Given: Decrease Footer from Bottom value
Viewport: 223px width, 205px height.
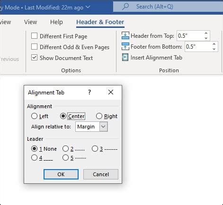Looking at the screenshot, I should (x=214, y=49).
